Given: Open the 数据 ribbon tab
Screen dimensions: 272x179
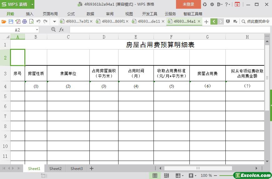Looking at the screenshot, I should tap(90, 14).
